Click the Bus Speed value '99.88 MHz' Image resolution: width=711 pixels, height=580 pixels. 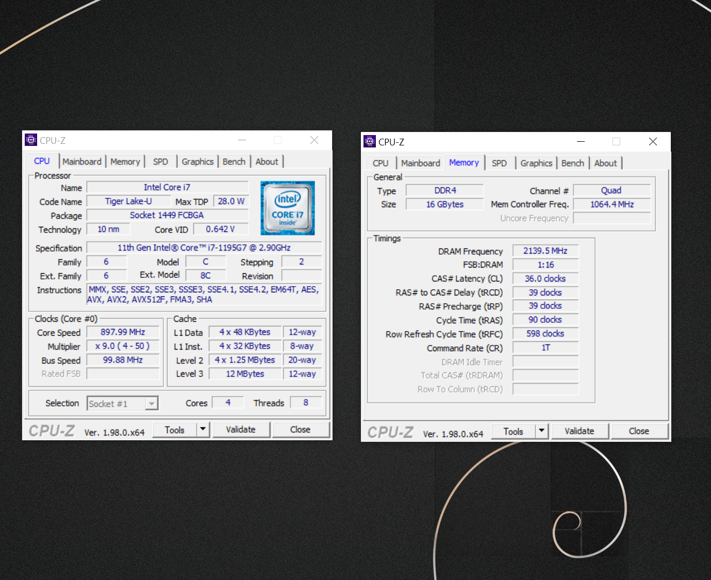pyautogui.click(x=123, y=360)
